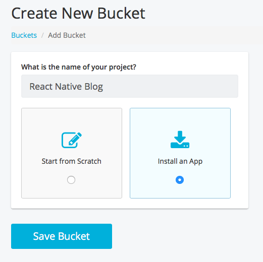Screen dimensions: 263x262
Task: Open the Buckets breadcrumb link
Action: pyautogui.click(x=24, y=35)
